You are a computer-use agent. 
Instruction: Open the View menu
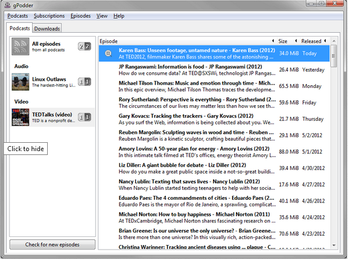[x=102, y=16]
